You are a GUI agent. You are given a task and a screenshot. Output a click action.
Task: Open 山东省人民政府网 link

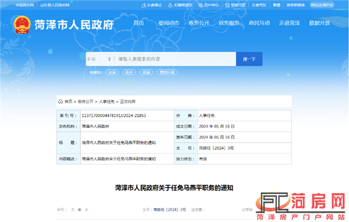pos(55,5)
